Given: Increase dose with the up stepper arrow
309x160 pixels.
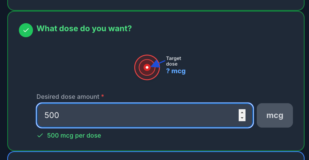Looking at the screenshot, I should pyautogui.click(x=242, y=112).
